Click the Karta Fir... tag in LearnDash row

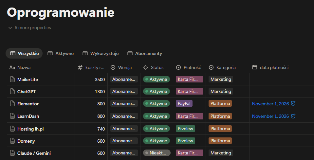pos(190,116)
